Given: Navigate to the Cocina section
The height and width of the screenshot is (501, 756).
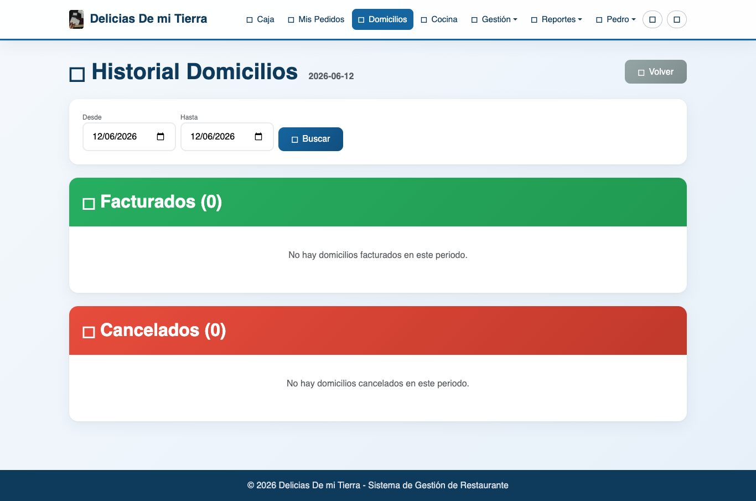Looking at the screenshot, I should coord(439,19).
